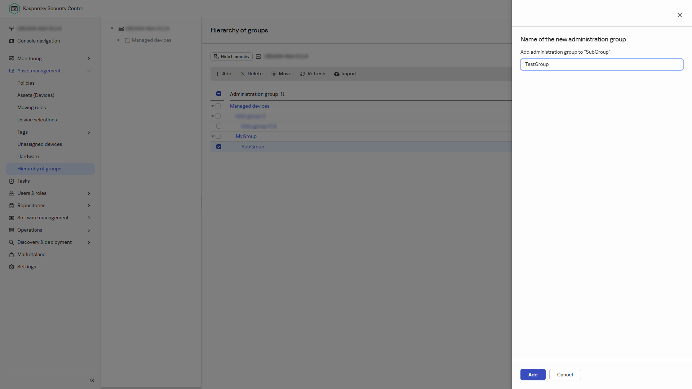Image resolution: width=692 pixels, height=389 pixels.
Task: Click the Administration group sort arrows icon
Action: 283,94
